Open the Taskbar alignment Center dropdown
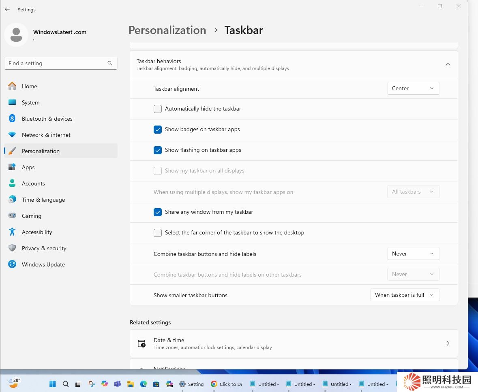Screen dimensions: 478x392 413,88
